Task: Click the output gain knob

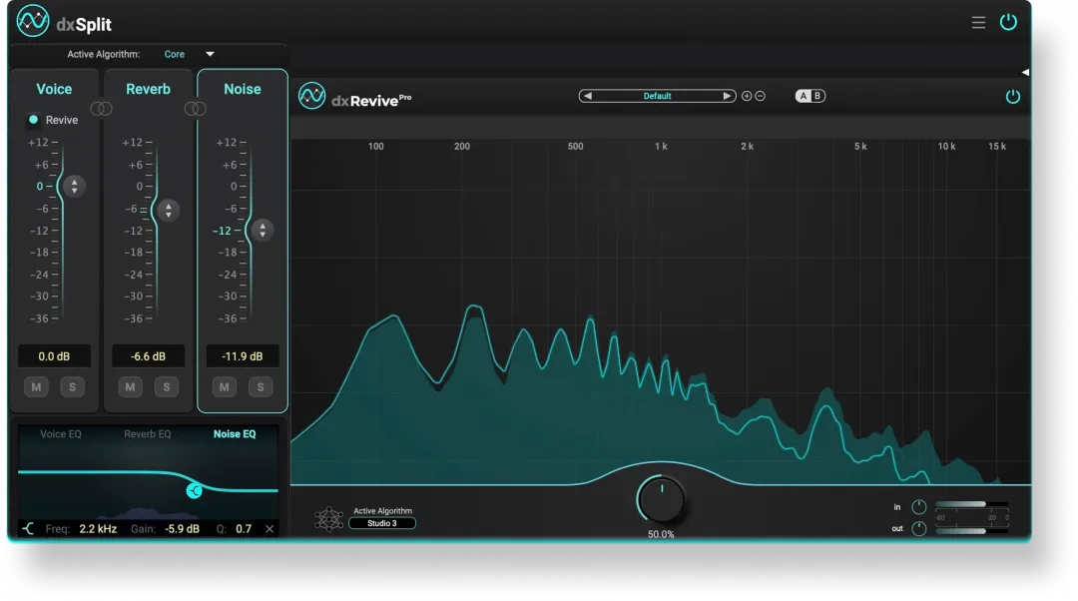Action: click(918, 529)
